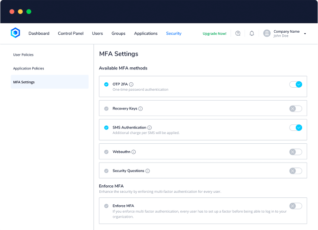318x230 pixels.
Task: Click Security Questions grey check status icon
Action: point(106,171)
